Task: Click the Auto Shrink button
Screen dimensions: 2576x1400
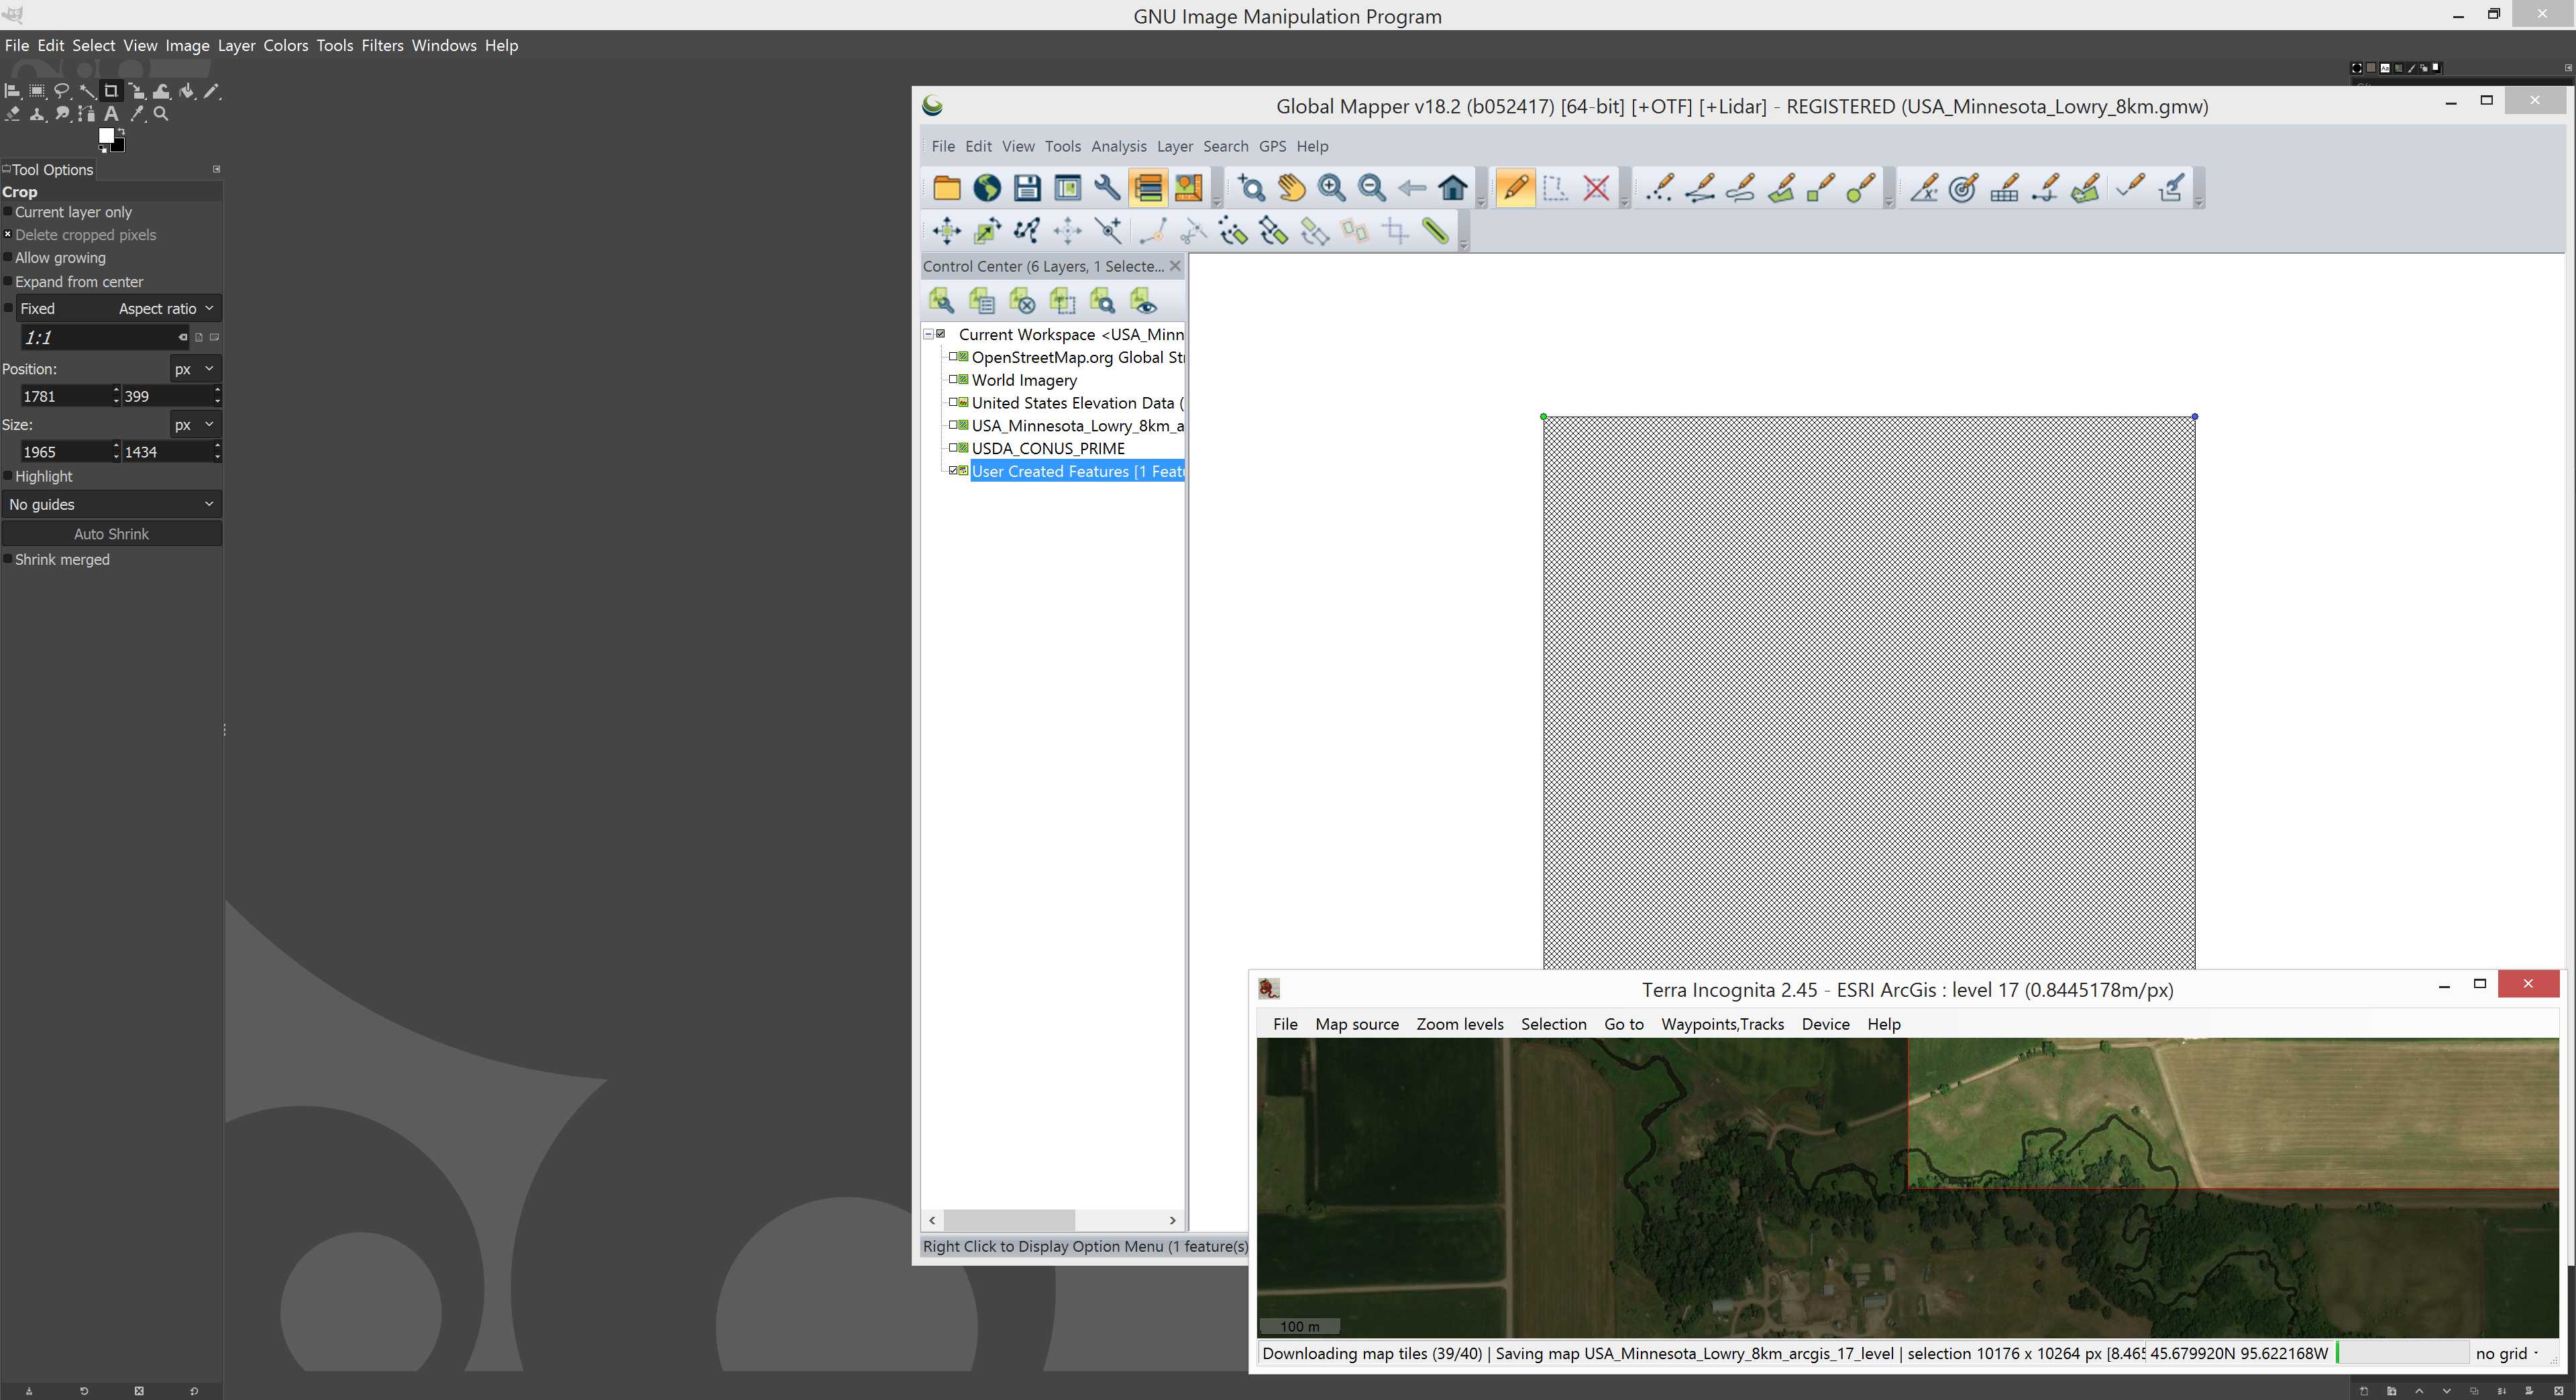Action: [111, 534]
